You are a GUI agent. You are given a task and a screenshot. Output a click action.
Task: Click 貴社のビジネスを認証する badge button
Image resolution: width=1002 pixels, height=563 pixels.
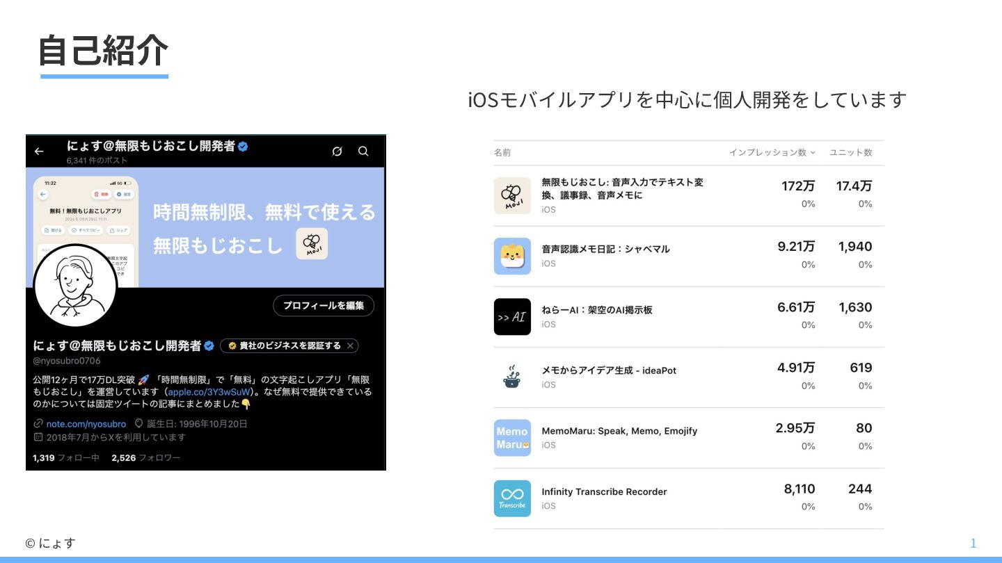point(289,345)
